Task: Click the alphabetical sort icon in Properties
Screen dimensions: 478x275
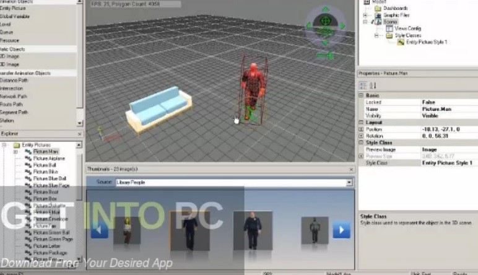Action: [x=373, y=85]
